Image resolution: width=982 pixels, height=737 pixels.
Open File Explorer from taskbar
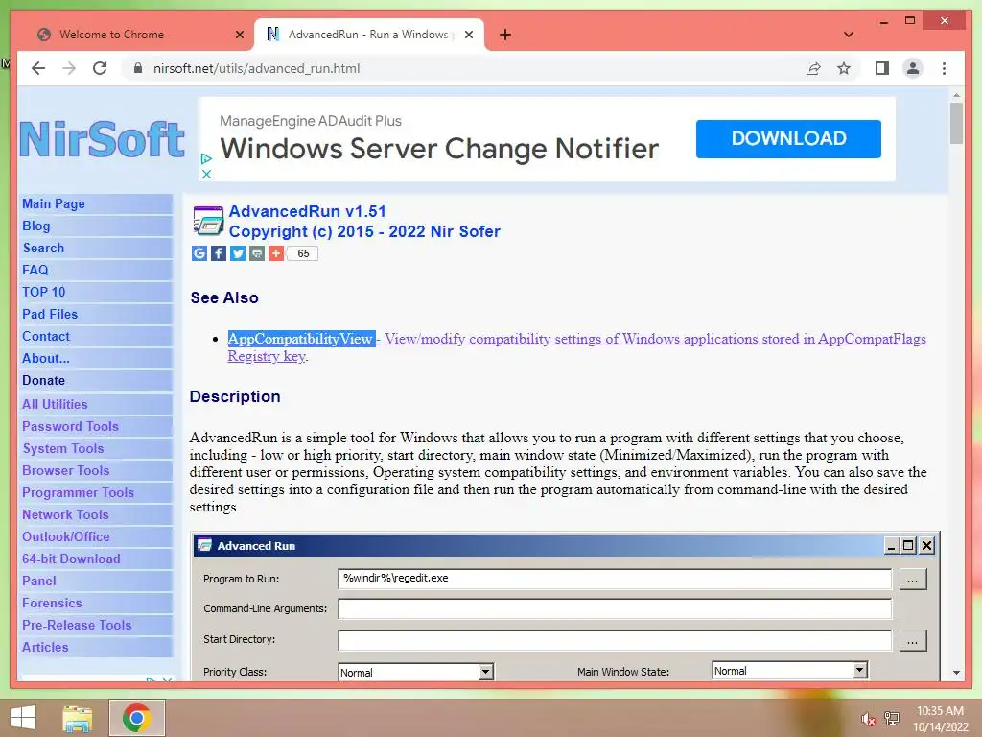click(78, 718)
